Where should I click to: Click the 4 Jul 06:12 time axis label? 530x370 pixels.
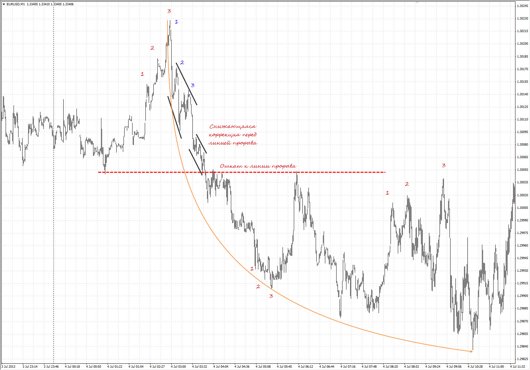(305, 366)
